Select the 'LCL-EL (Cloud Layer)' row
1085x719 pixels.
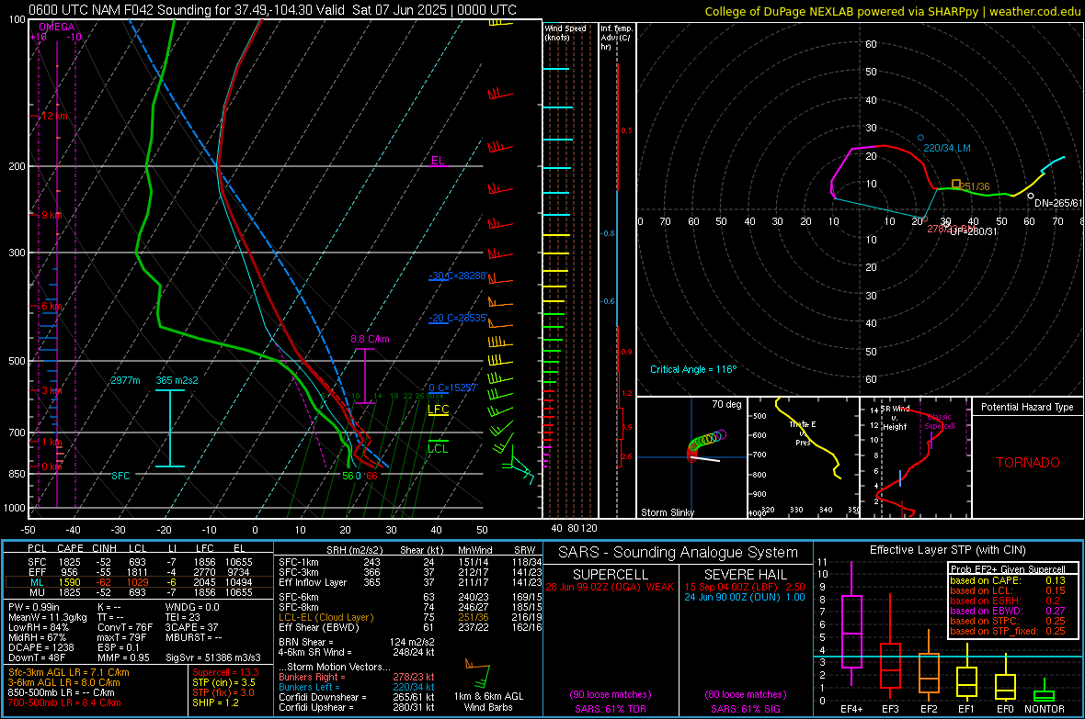click(410, 617)
